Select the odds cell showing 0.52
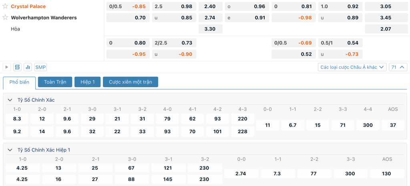This screenshot has width=410, height=186. click(293, 54)
